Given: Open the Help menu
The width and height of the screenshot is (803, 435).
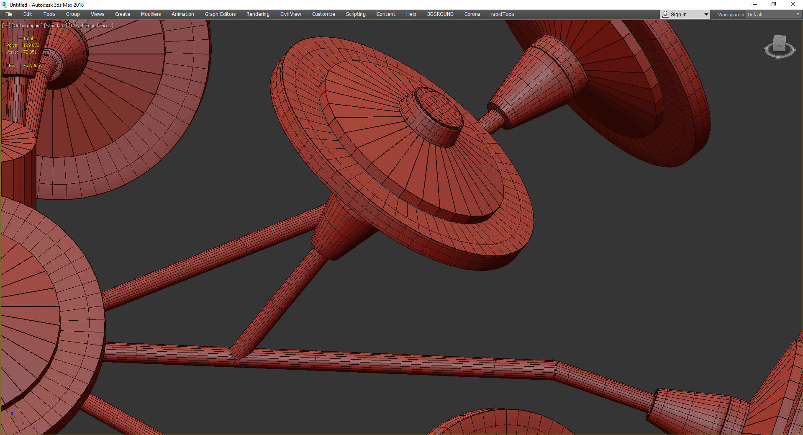Looking at the screenshot, I should pyautogui.click(x=411, y=14).
